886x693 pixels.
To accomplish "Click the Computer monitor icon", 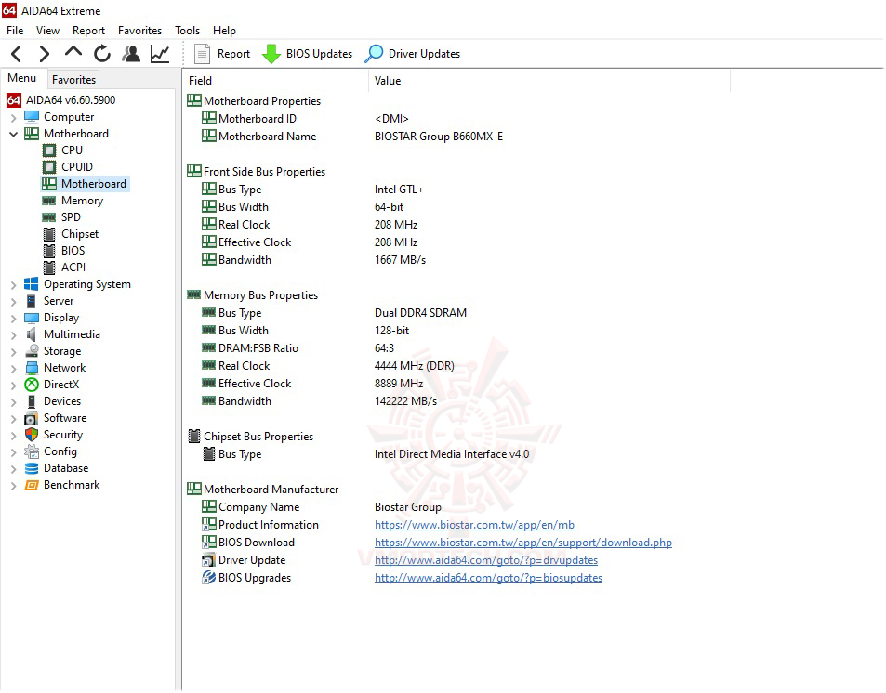I will click(32, 117).
